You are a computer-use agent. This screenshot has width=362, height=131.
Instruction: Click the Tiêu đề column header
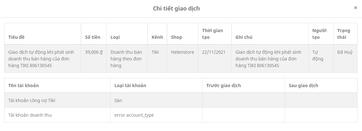(x=16, y=37)
